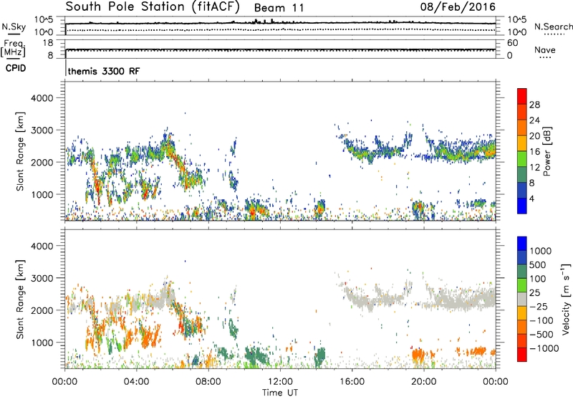Click the '100' label on Velocity colorbar

pyautogui.click(x=538, y=279)
